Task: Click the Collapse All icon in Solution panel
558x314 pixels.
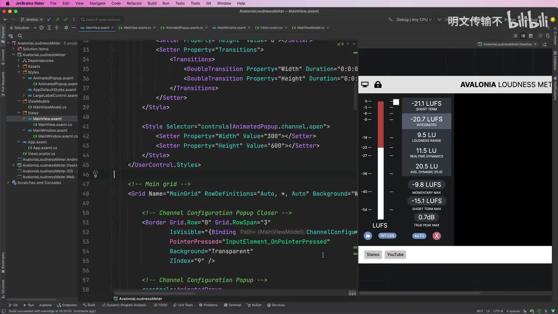Action: click(x=57, y=28)
